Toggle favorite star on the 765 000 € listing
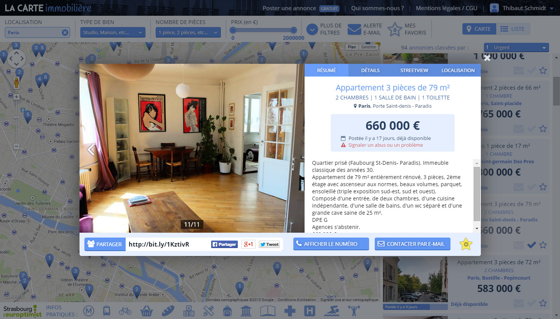The height and width of the screenshot is (319, 560). (x=543, y=129)
